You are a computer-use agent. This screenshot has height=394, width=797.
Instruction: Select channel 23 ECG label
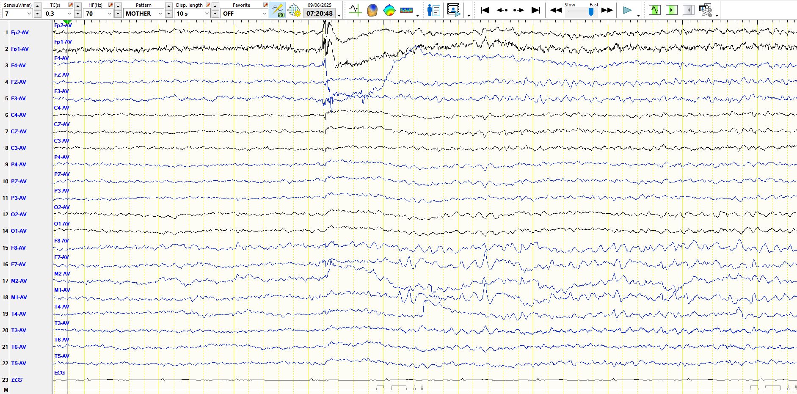click(x=17, y=380)
